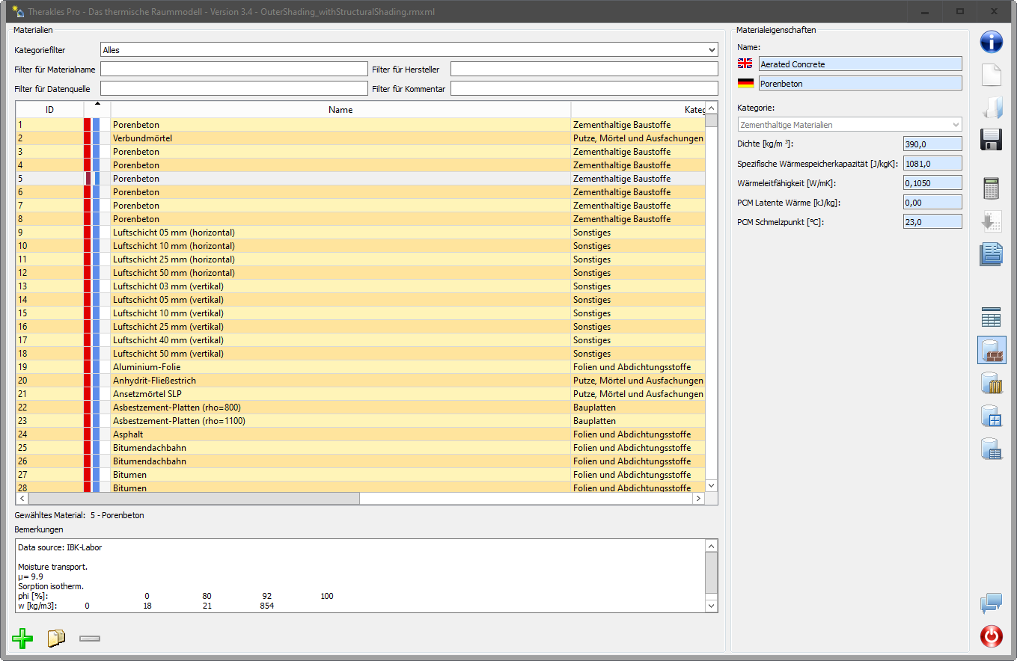1017x661 pixels.
Task: Select the Asphalt material row
Action: (x=360, y=434)
